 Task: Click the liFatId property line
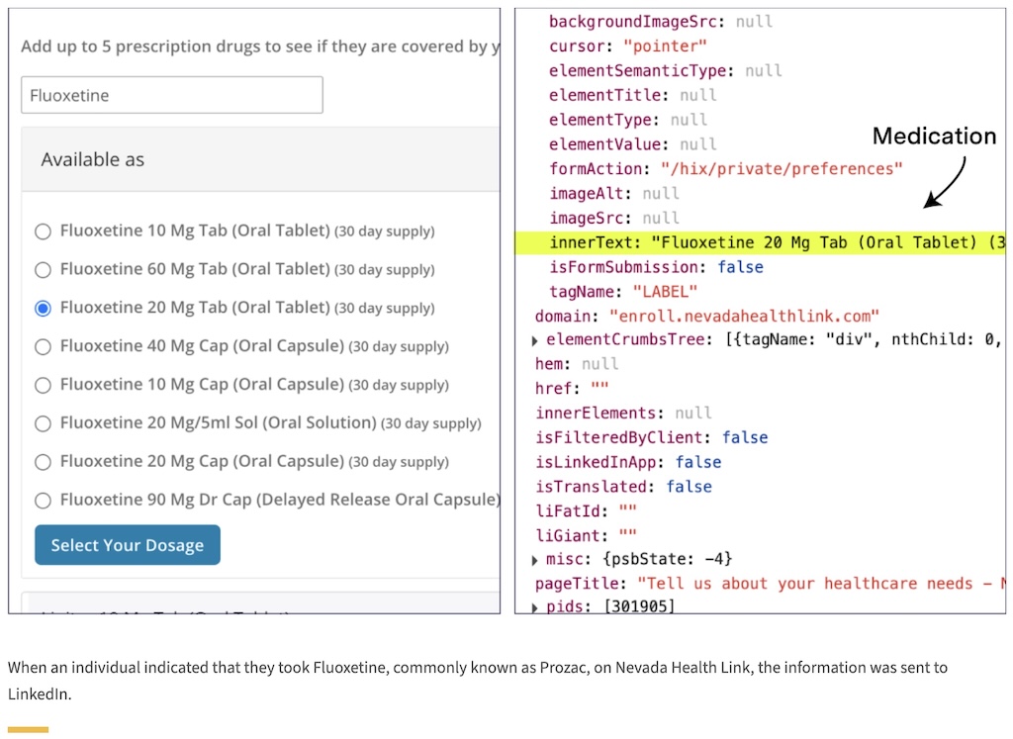pos(586,511)
